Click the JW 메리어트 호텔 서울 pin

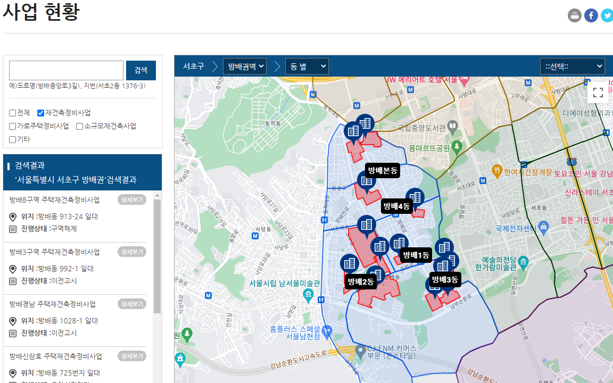coord(464,81)
